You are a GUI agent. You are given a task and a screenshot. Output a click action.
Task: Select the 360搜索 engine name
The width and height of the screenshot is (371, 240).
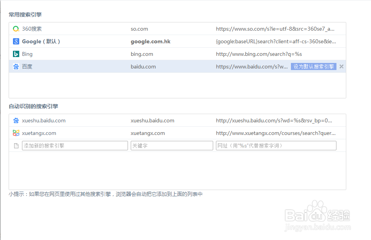(32, 29)
